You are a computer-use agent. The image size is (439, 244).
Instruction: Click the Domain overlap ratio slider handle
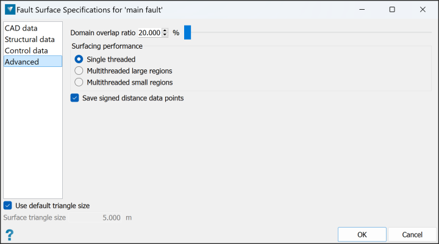click(x=187, y=32)
